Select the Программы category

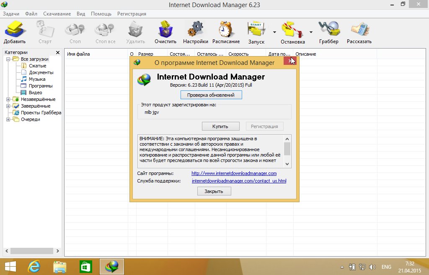tap(41, 86)
